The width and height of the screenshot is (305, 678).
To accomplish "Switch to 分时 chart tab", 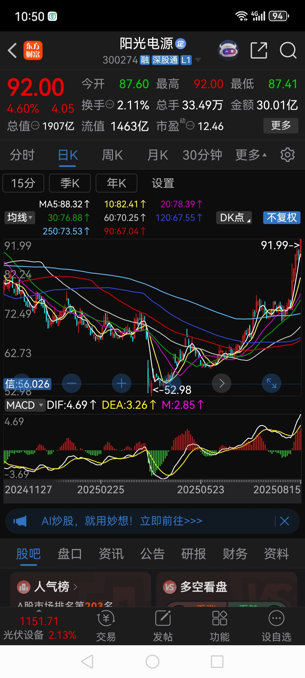I will click(x=22, y=155).
